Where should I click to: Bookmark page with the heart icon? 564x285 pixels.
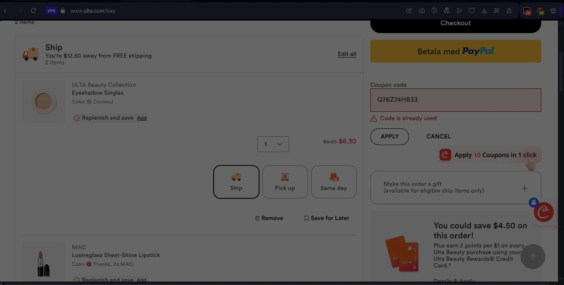pyautogui.click(x=472, y=11)
